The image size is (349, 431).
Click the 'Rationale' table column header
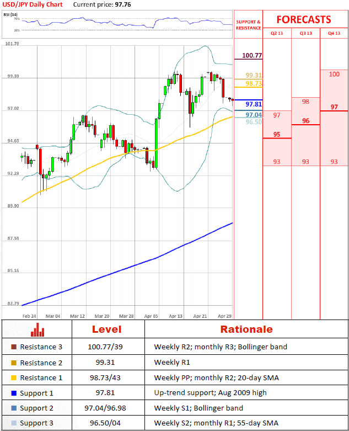coord(246,329)
